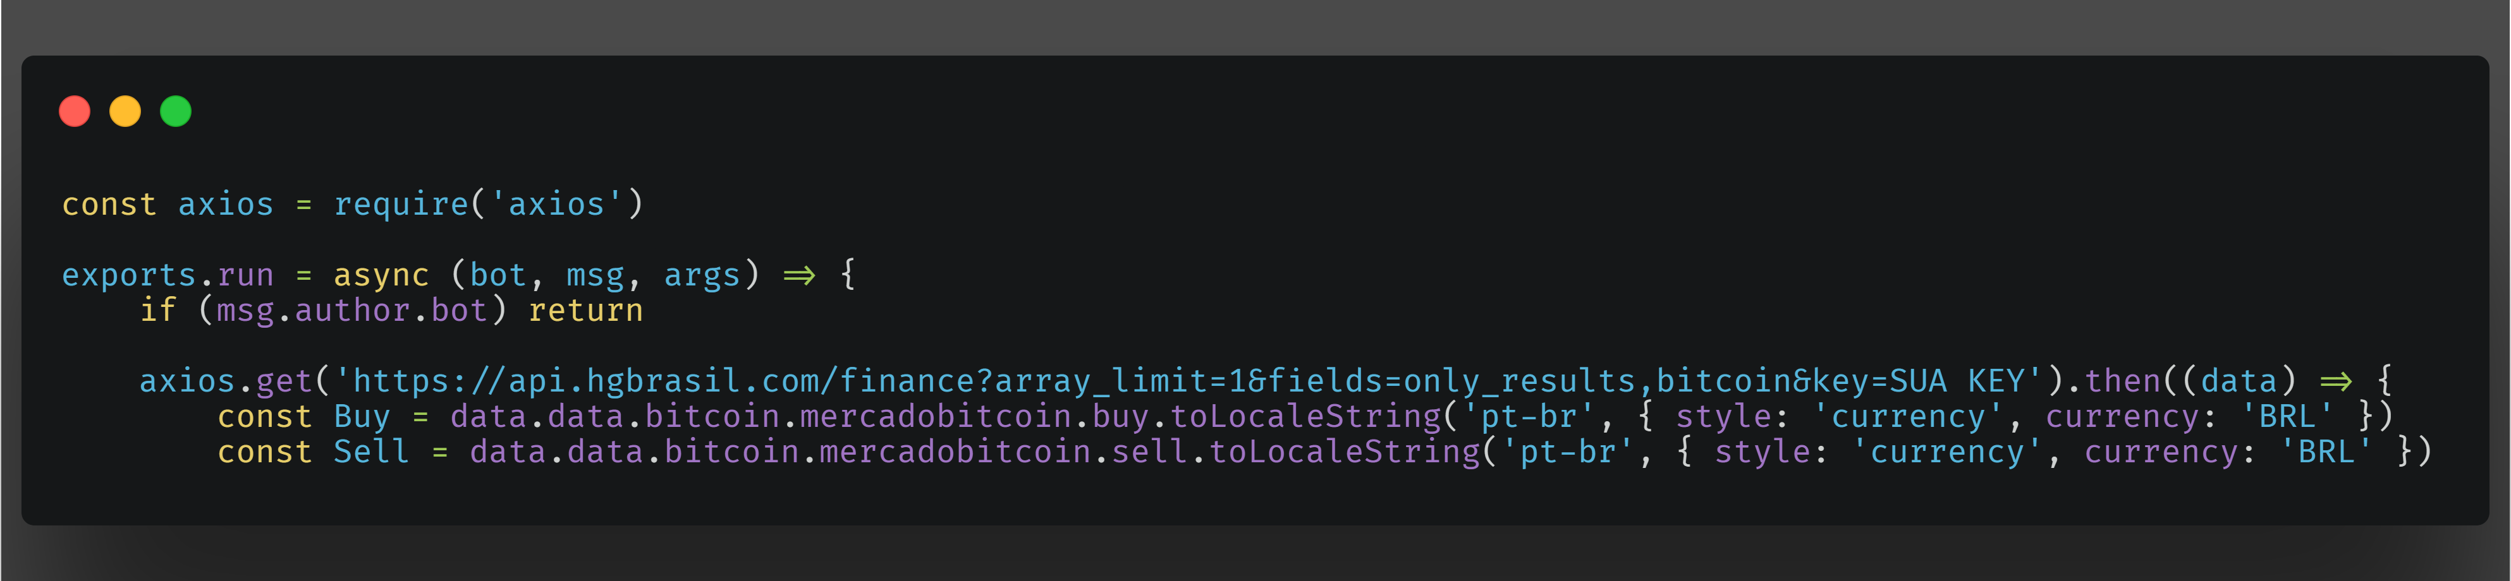Click the first arrow function symbol
The height and width of the screenshot is (581, 2511).
tap(799, 275)
